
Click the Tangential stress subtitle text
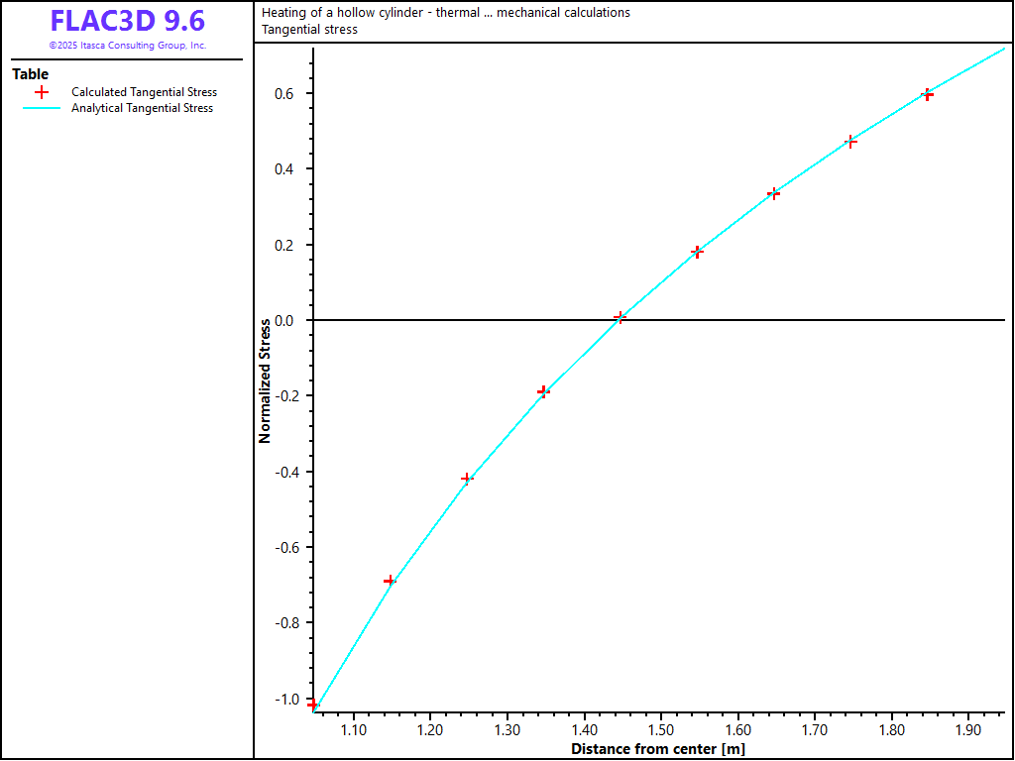coord(309,30)
